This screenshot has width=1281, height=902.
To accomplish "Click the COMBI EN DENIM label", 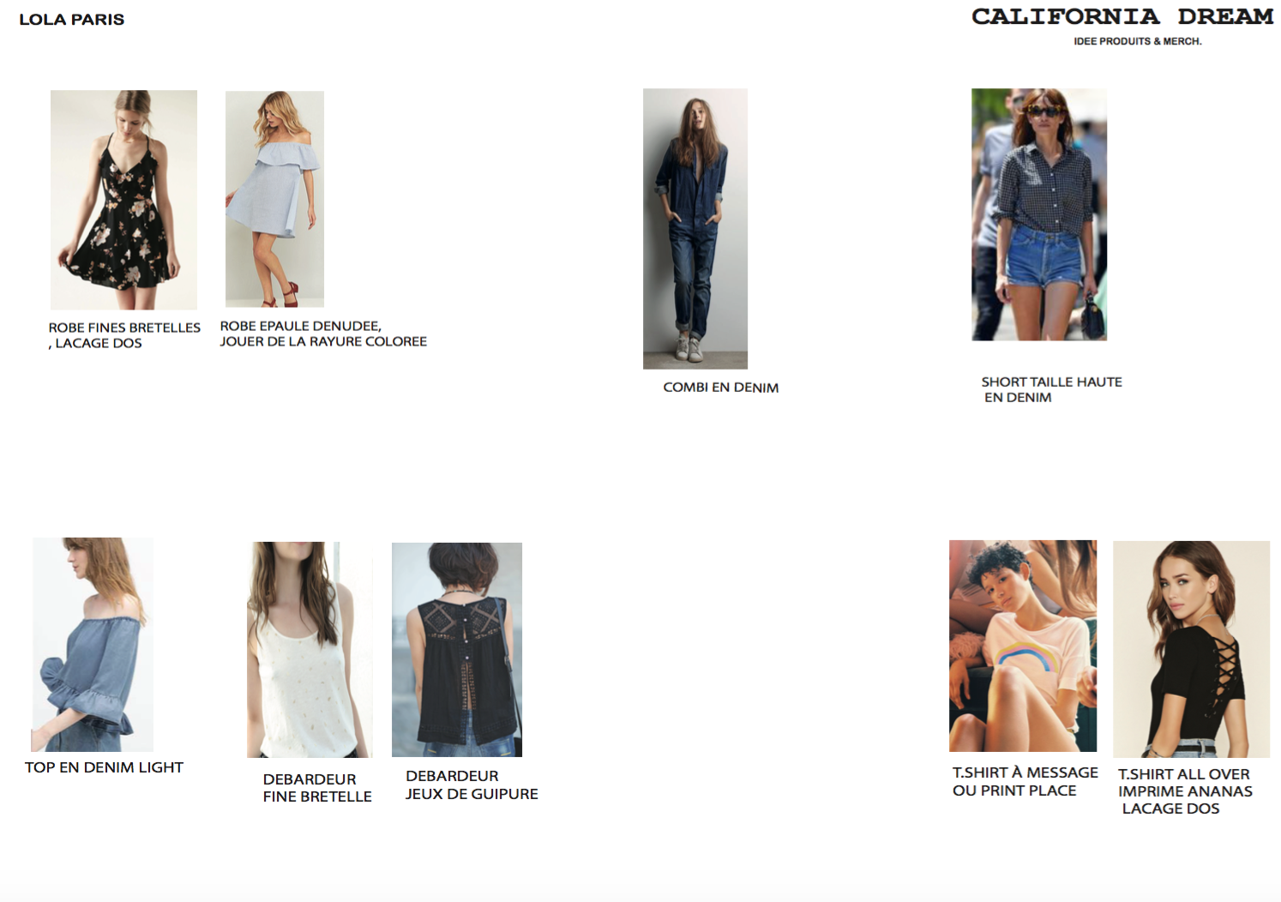I will tap(721, 388).
